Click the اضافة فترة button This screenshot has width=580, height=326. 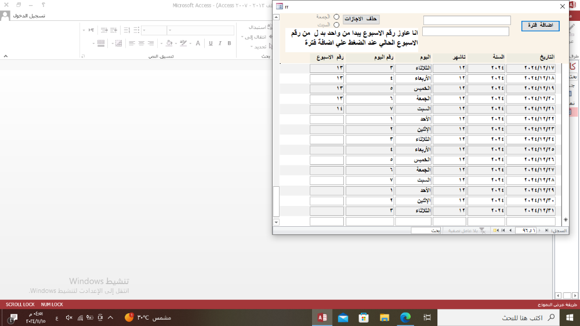coord(540,26)
